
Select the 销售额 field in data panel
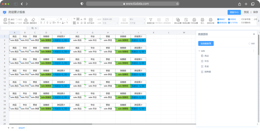208,72
